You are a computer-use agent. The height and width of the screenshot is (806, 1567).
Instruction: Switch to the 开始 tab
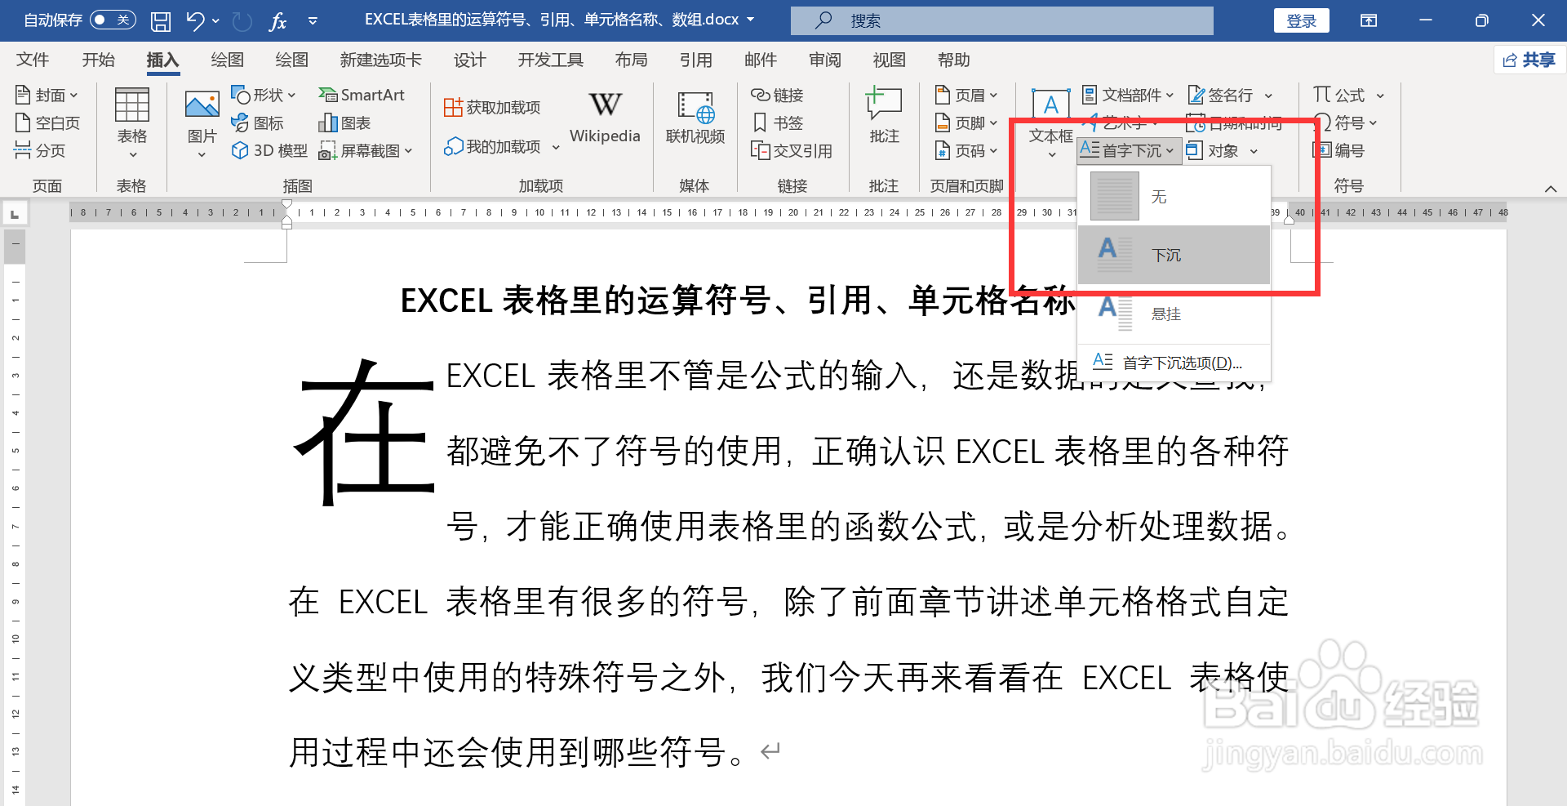[99, 60]
